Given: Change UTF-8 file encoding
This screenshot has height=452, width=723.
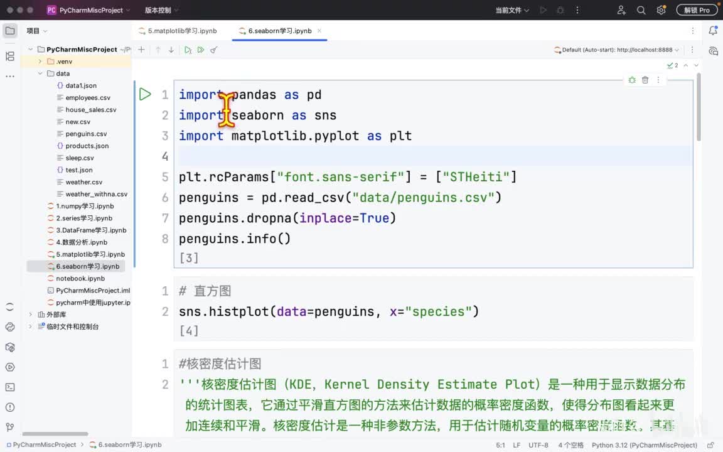Looking at the screenshot, I should tap(538, 445).
